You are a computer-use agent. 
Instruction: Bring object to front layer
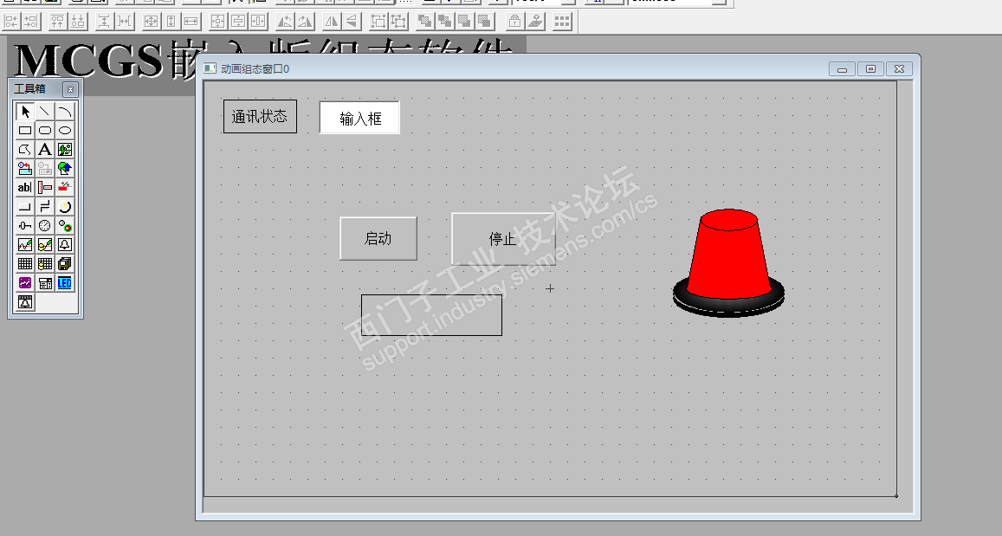[424, 22]
